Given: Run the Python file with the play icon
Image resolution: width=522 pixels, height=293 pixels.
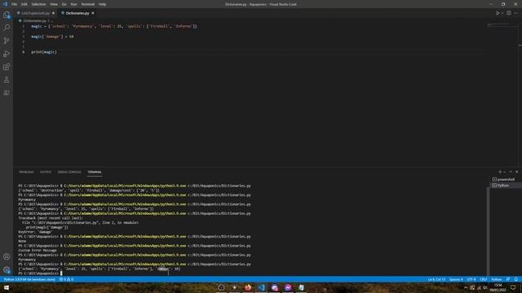Looking at the screenshot, I should [x=498, y=13].
